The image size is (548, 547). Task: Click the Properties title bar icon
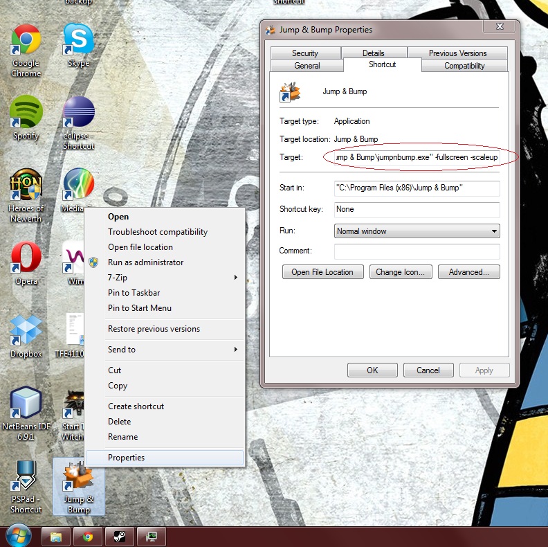pos(270,30)
